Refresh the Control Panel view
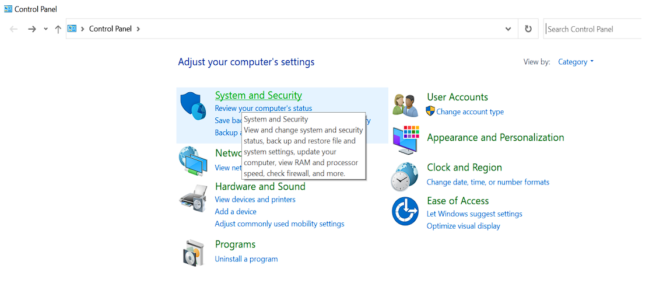Viewport: 656px width, 300px height. 528,29
